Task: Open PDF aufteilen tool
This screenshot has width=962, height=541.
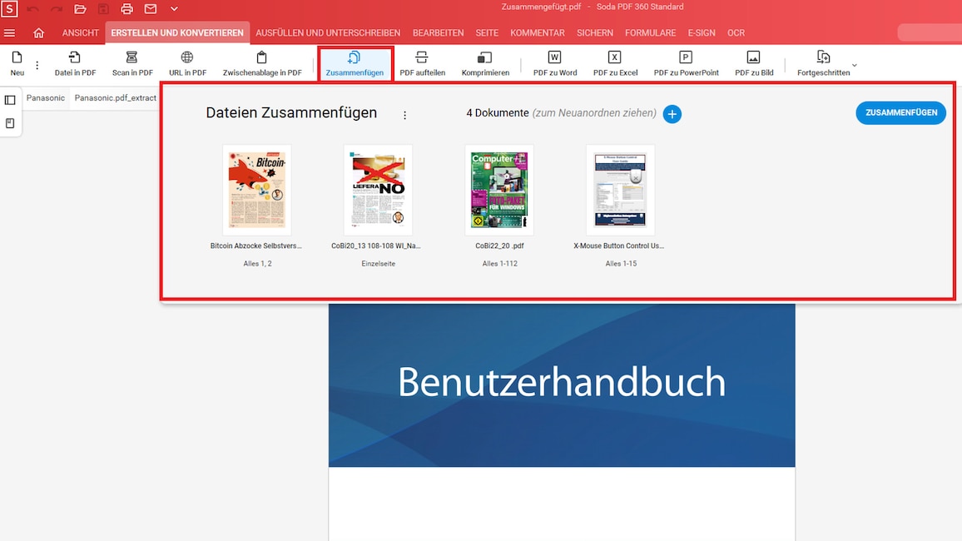Action: [422, 64]
